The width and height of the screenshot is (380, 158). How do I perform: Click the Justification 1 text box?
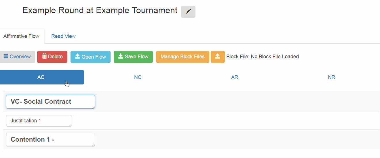click(x=39, y=121)
